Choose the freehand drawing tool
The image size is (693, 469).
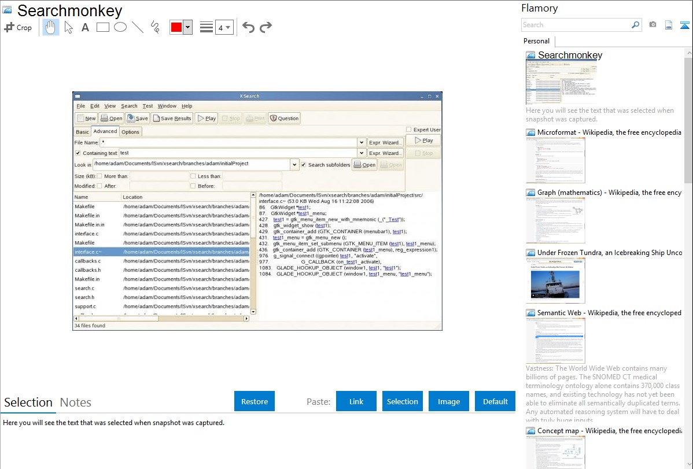coord(155,27)
